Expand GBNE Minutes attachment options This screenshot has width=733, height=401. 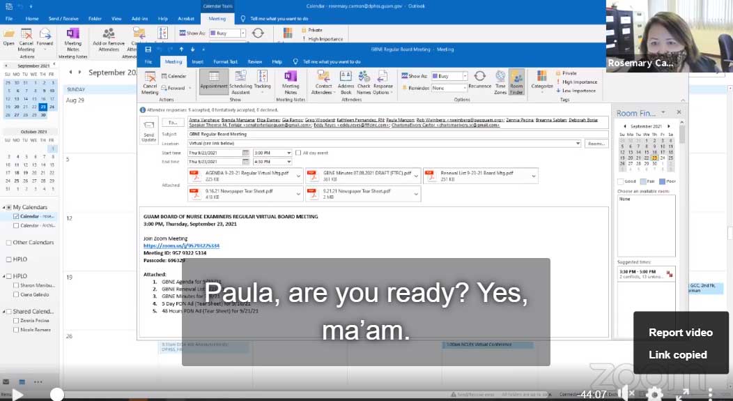(416, 176)
